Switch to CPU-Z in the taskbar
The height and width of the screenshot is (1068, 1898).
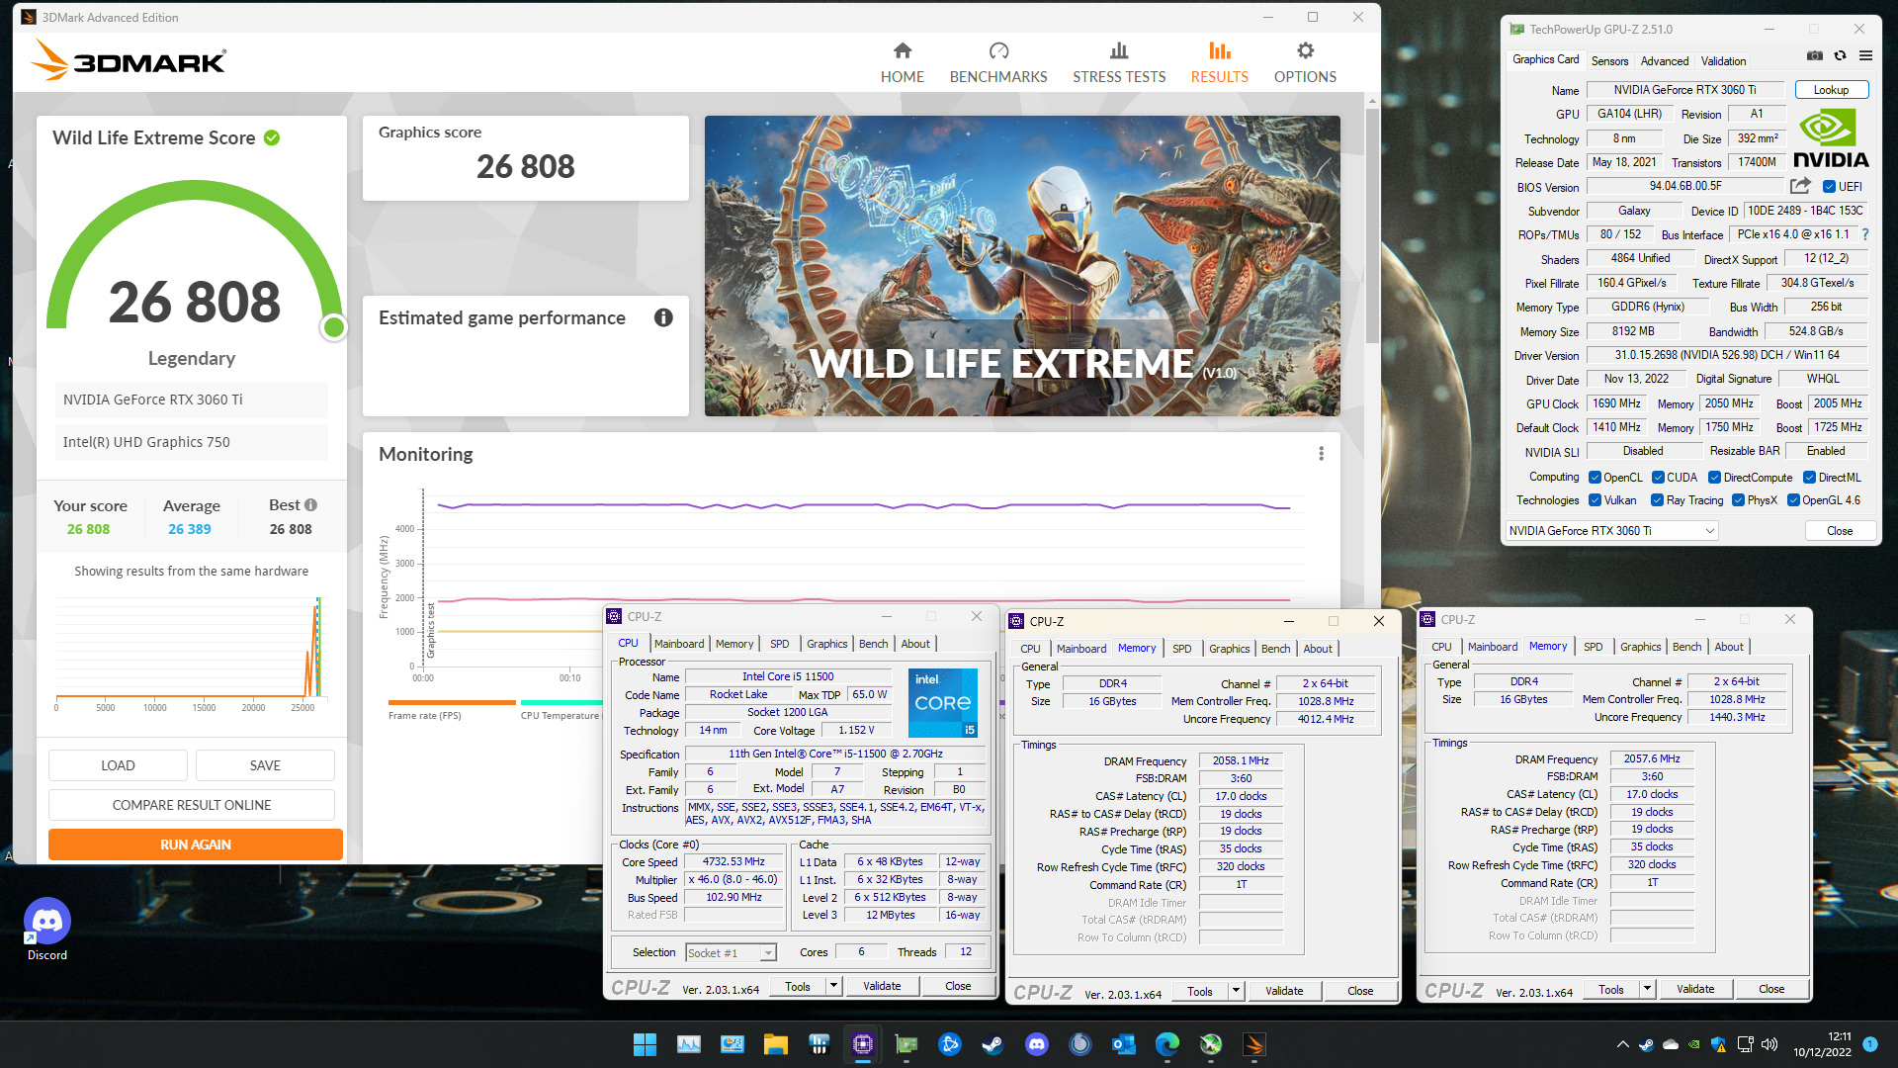tap(862, 1044)
